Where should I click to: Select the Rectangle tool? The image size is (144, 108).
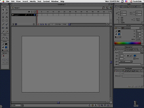point(7,20)
